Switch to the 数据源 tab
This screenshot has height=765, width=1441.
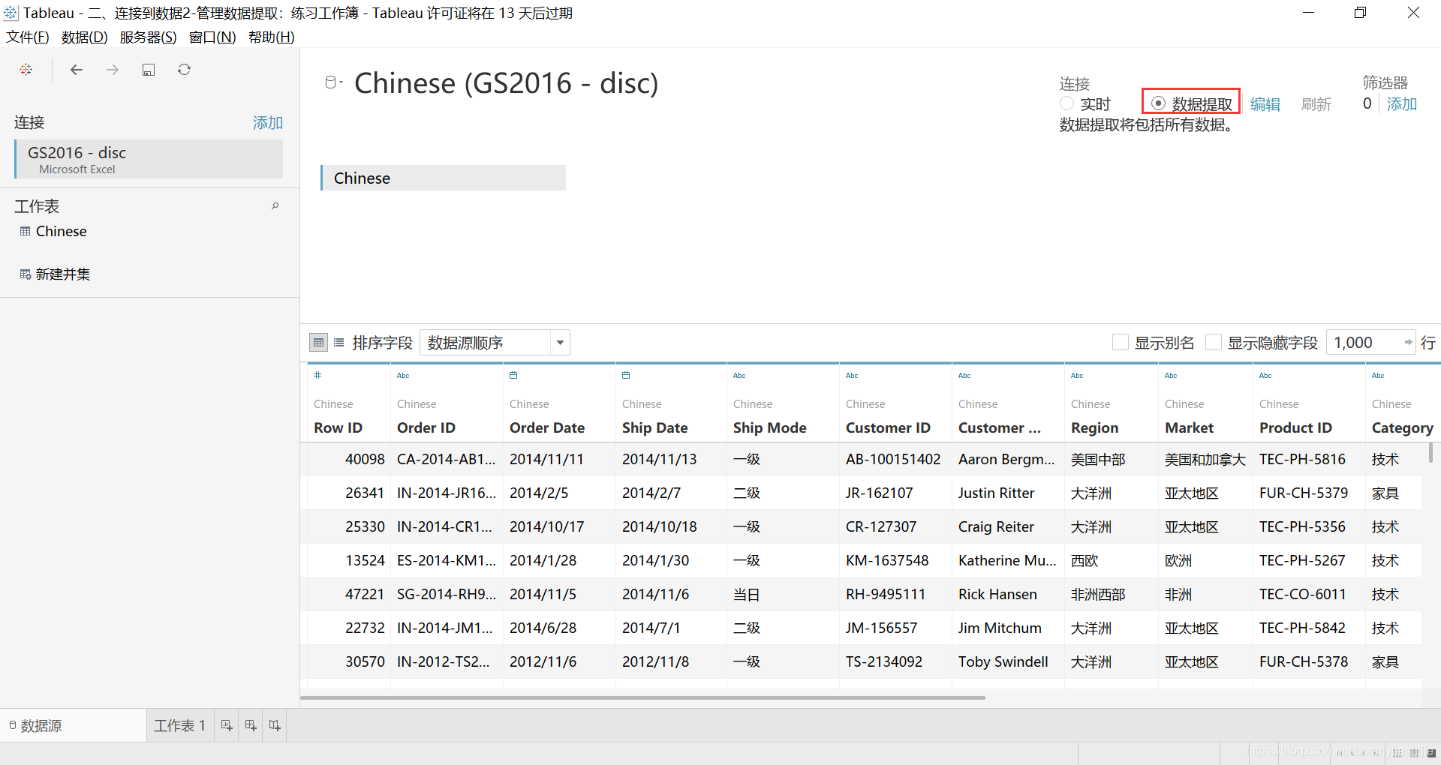tap(73, 725)
